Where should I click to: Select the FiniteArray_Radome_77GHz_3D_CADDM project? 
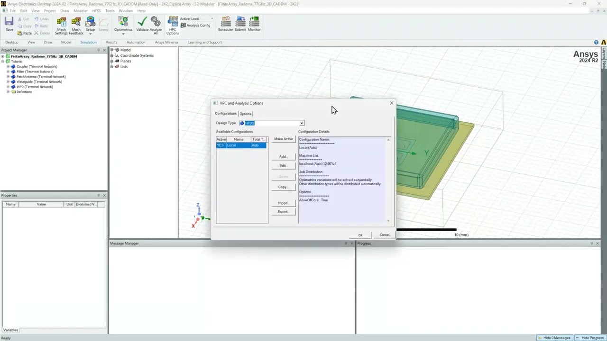(44, 56)
